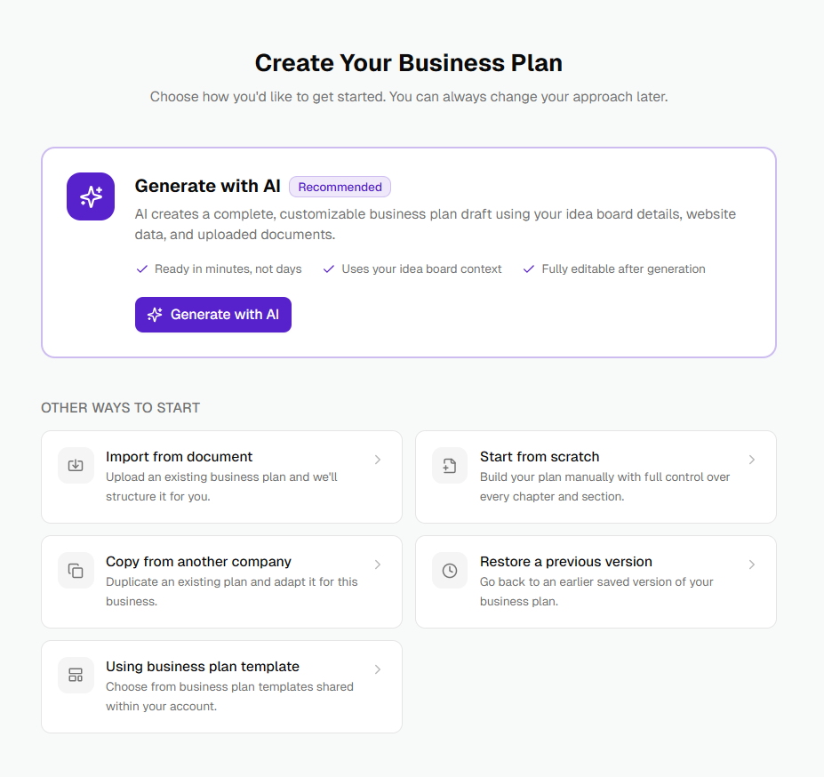Click sparkle icon inside Generate with AI button

click(x=155, y=315)
